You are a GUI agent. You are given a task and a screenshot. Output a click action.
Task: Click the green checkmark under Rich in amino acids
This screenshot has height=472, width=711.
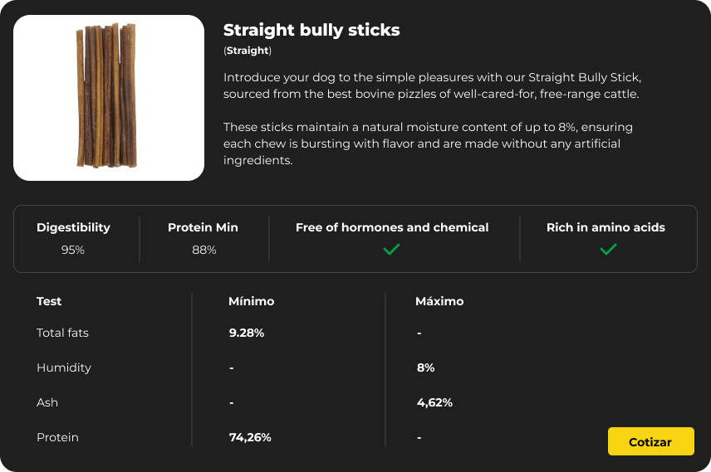click(608, 249)
